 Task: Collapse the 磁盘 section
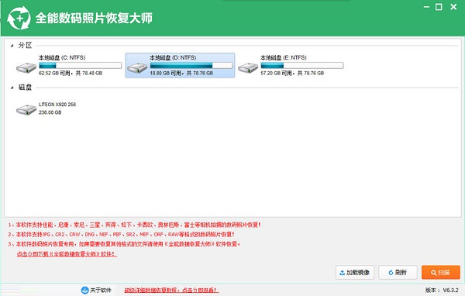(x=12, y=88)
